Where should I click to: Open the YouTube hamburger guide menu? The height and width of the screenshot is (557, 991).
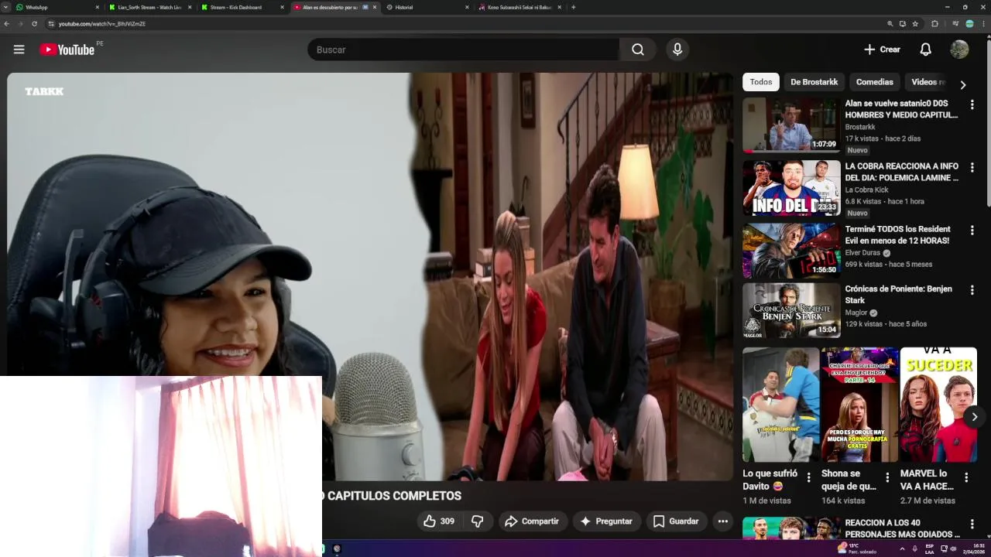pos(19,50)
